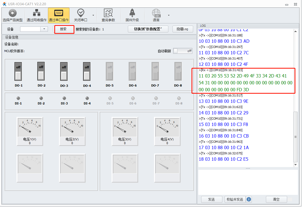Open info icon beside 校验并发送

click(x=249, y=199)
